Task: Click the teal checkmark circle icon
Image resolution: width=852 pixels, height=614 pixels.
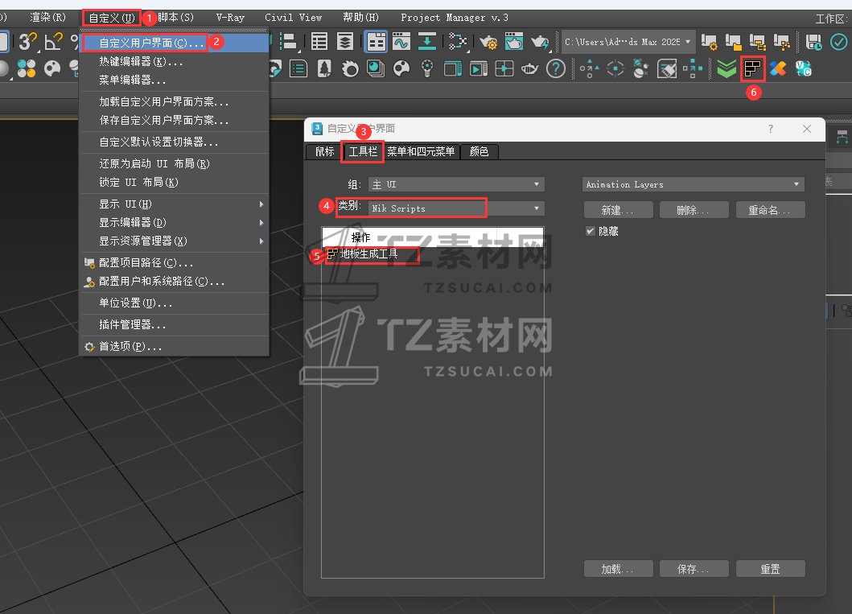Action: point(839,42)
